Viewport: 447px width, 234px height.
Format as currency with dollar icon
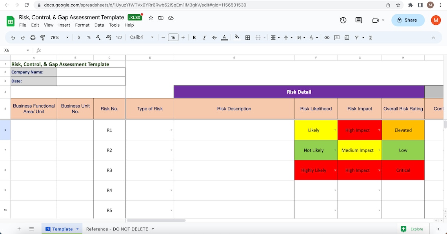coord(79,37)
